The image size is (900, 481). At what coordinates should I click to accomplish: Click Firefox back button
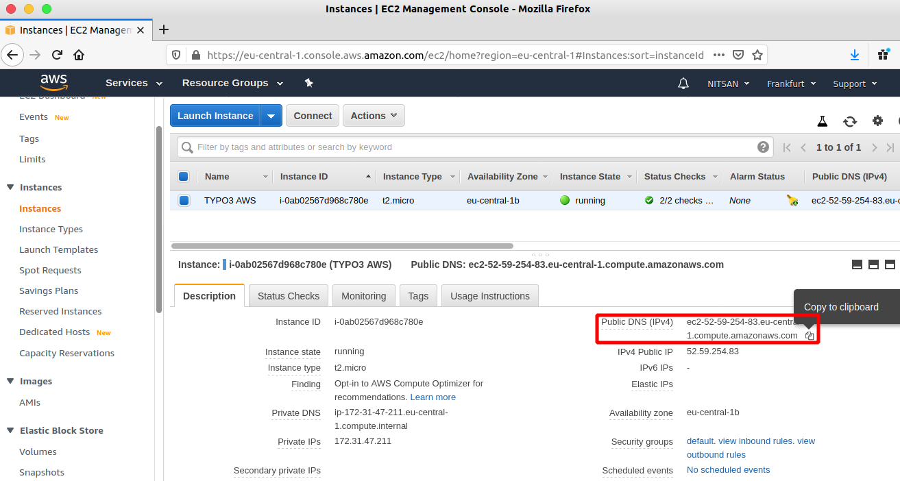click(x=12, y=55)
